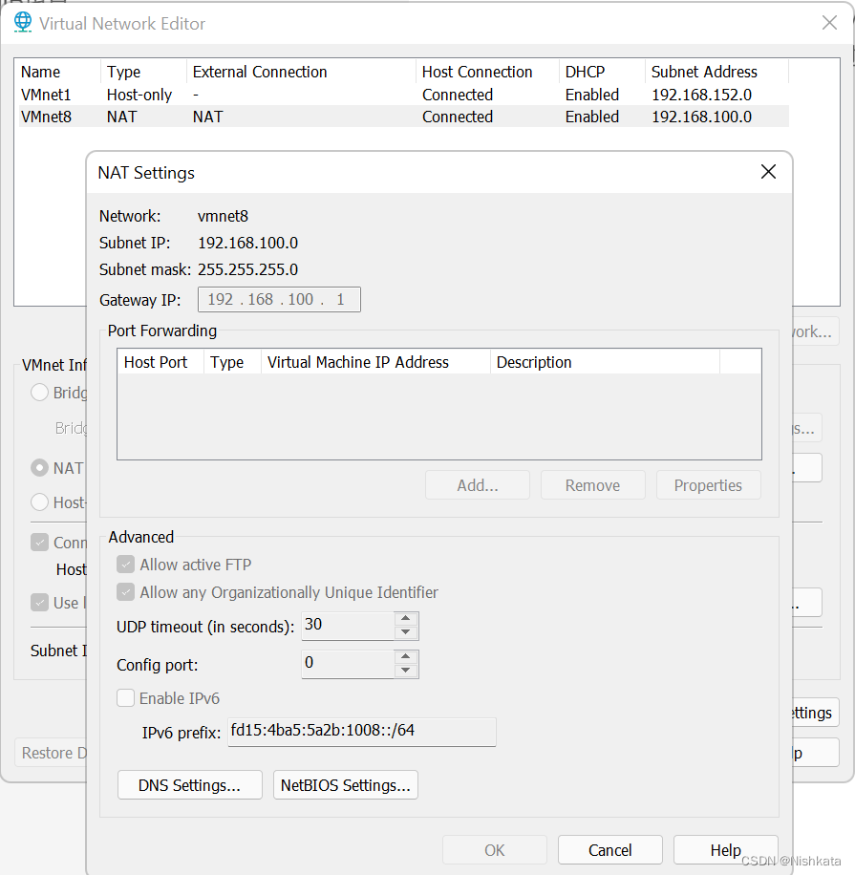Viewport: 855px width, 875px height.
Task: Click the Help button in NAT Settings
Action: (x=726, y=849)
